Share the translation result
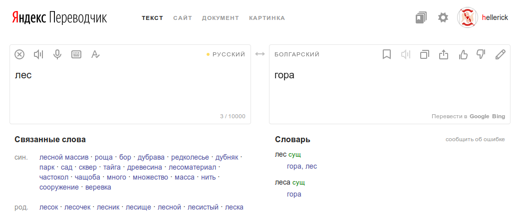 coord(443,54)
